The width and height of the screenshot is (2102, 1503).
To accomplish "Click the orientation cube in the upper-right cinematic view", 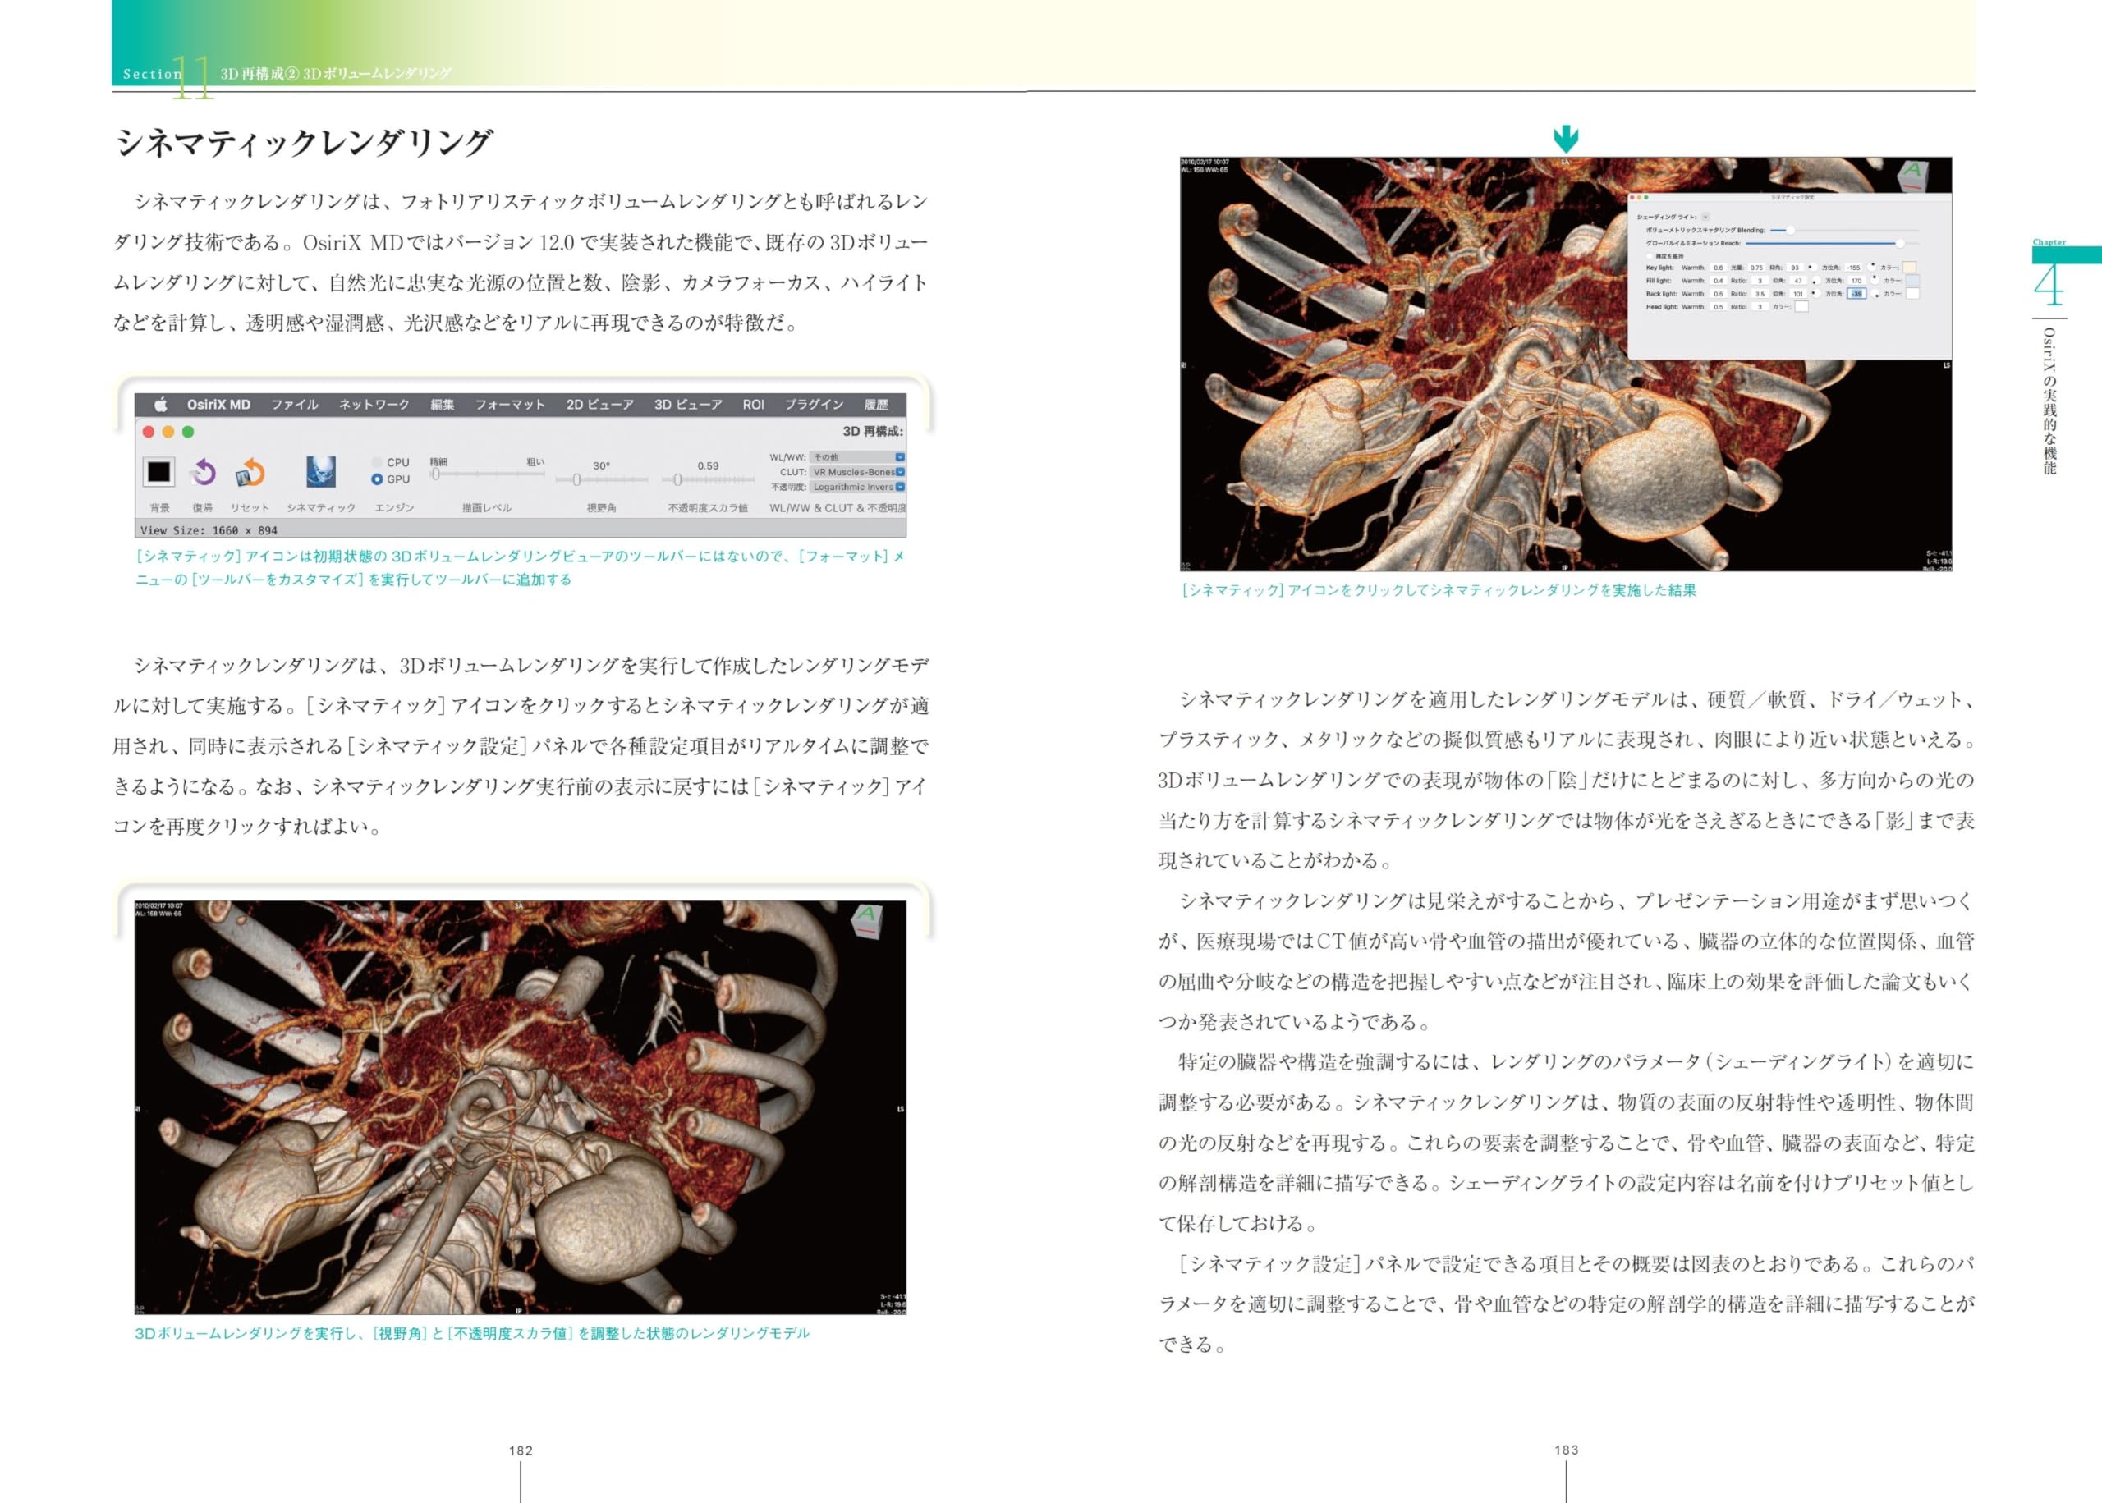I will click(x=1912, y=176).
